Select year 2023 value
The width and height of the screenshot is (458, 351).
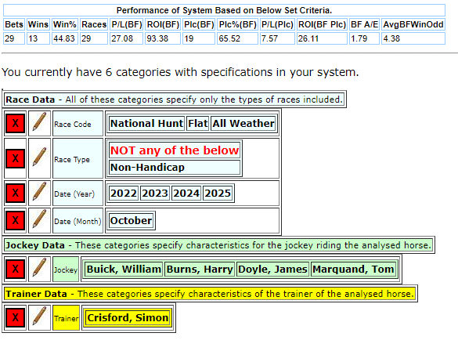(155, 194)
